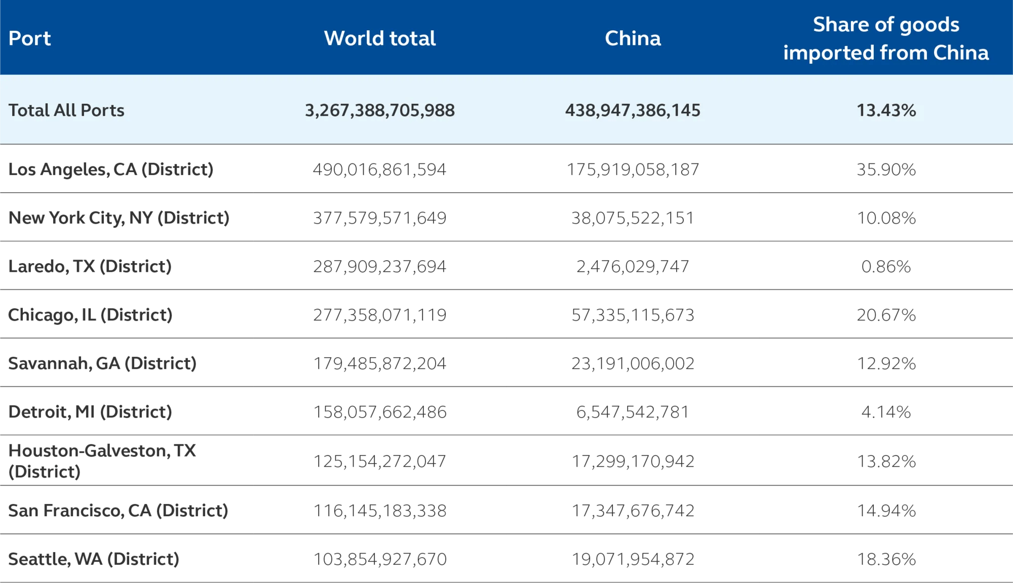This screenshot has height=585, width=1013.
Task: Click the 14.94% share value
Action: point(886,511)
